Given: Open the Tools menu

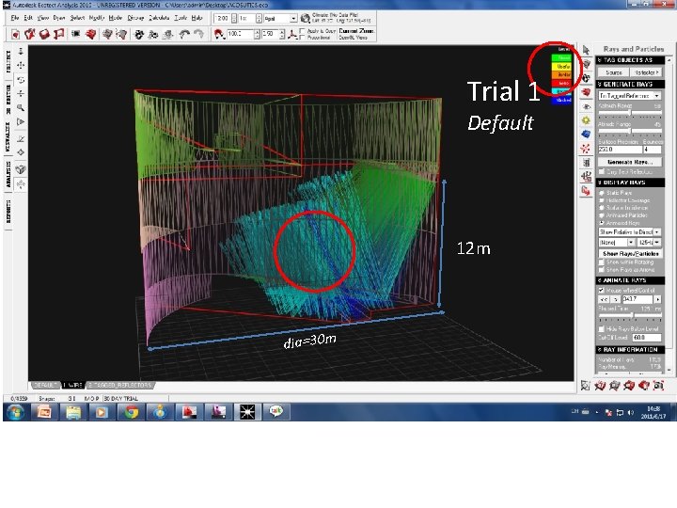Looking at the screenshot, I should coord(181,18).
